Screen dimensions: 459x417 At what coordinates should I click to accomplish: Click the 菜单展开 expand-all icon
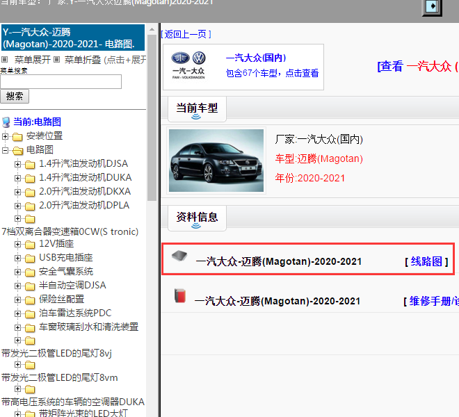click(x=4, y=60)
